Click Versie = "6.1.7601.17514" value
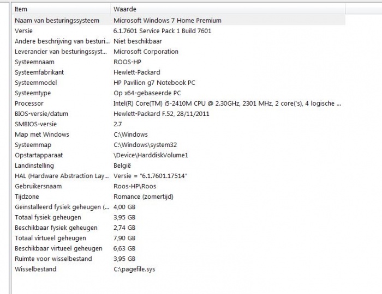This screenshot has height=294, width=382. click(x=150, y=176)
